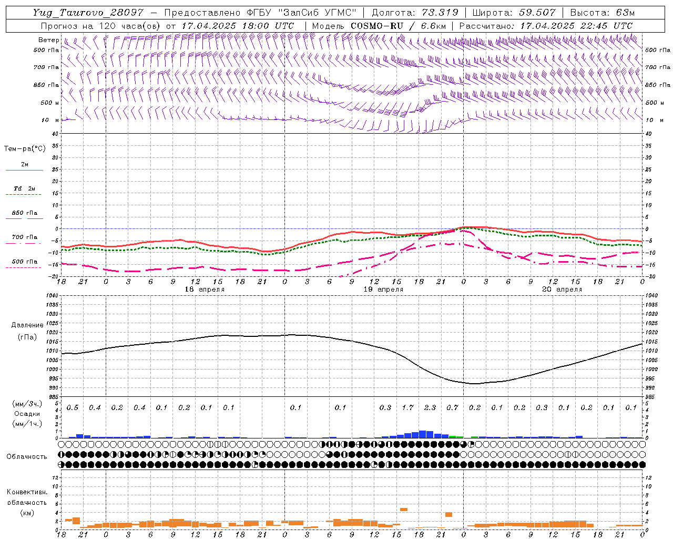Click the 0.5 precipitation total value
The image size is (673, 539).
coord(73,407)
